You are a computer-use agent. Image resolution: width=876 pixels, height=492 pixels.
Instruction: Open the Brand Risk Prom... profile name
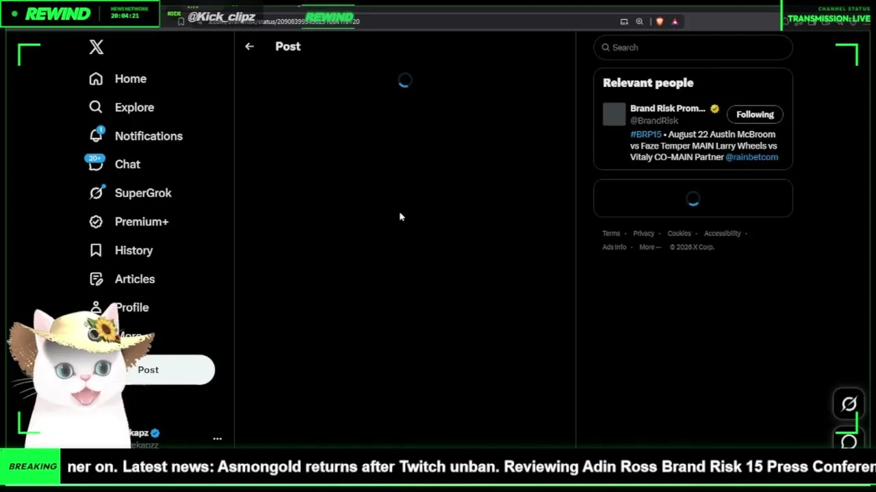[667, 109]
